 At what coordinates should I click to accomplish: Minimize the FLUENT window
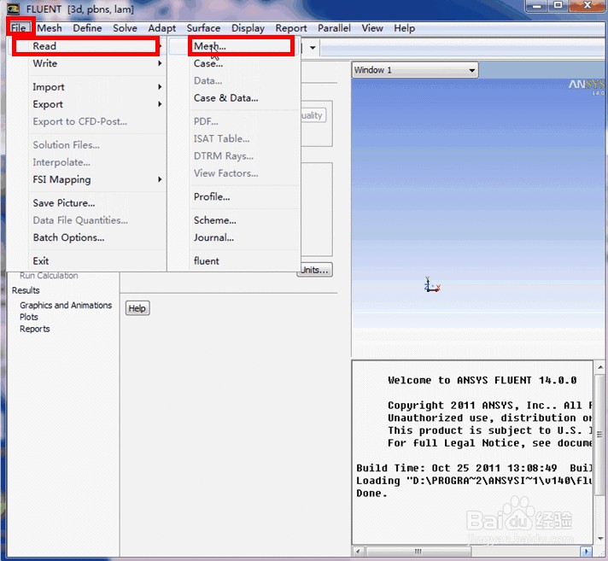point(537,5)
